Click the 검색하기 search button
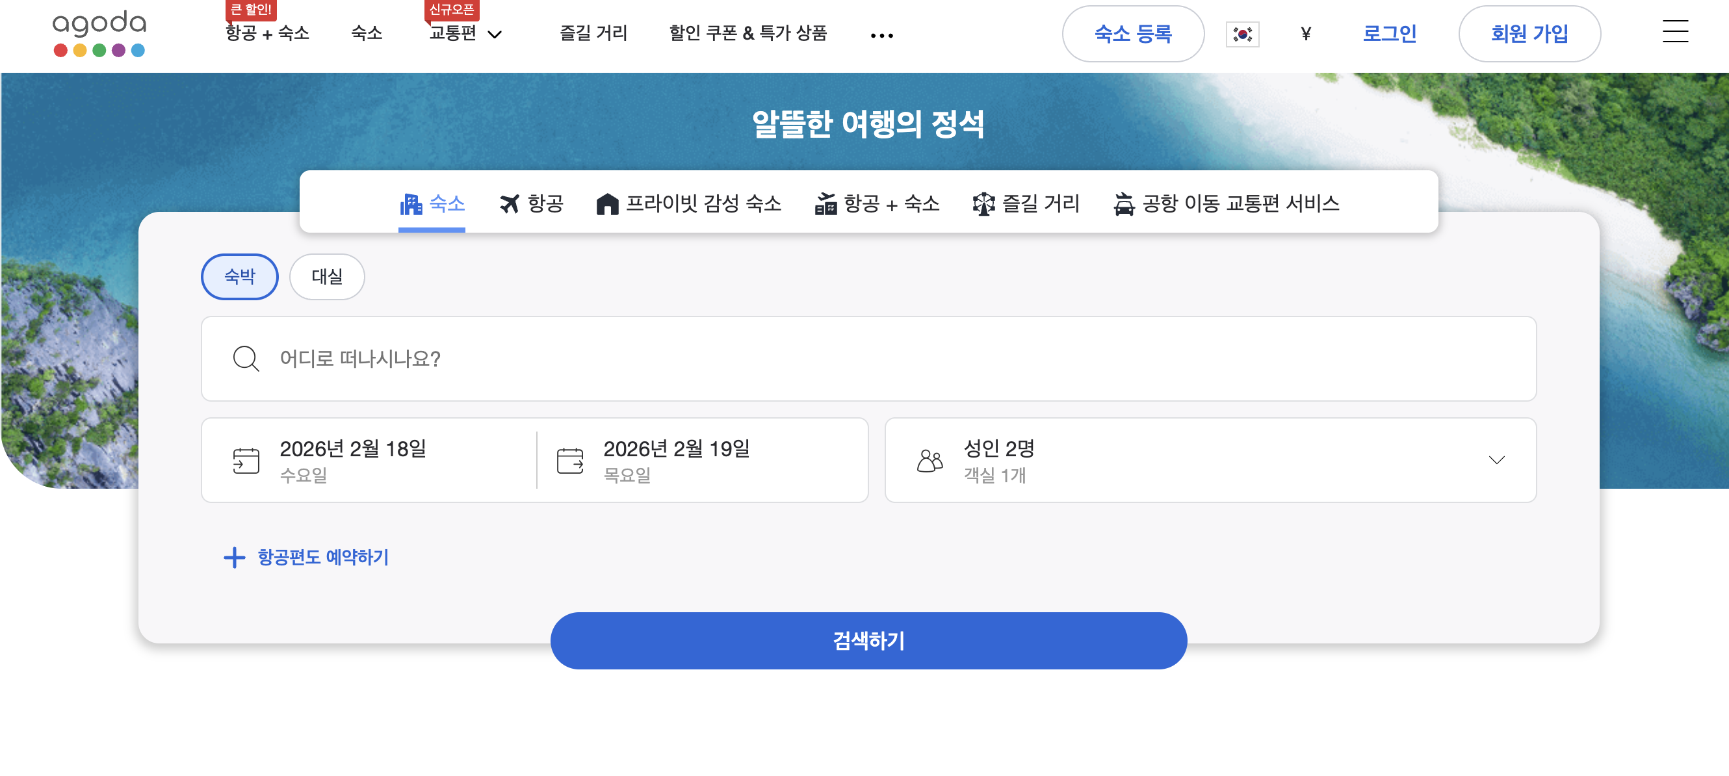Viewport: 1729px width, 776px height. [868, 640]
